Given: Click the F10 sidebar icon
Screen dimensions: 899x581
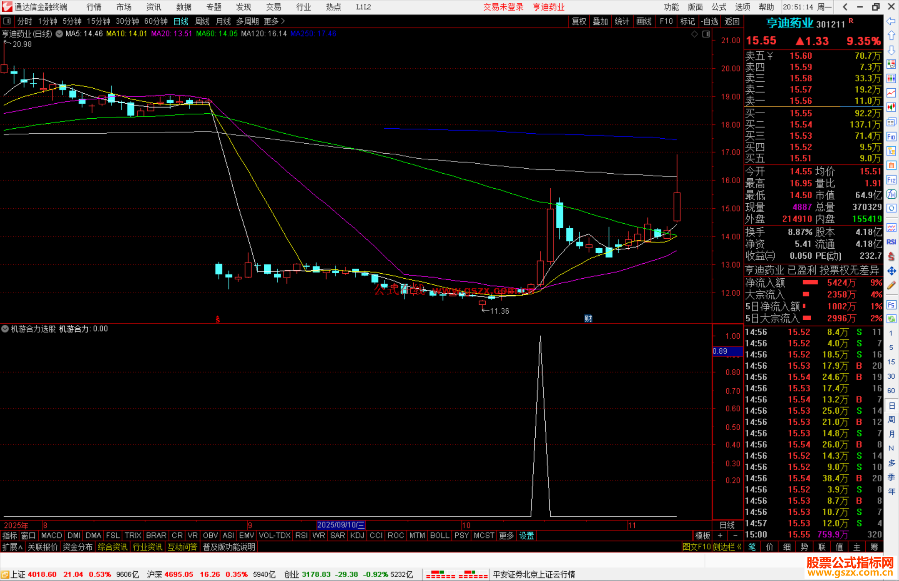Looking at the screenshot, I should click(891, 137).
